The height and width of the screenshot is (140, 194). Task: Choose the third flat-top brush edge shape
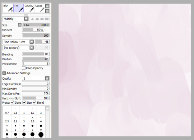click(x=42, y=19)
